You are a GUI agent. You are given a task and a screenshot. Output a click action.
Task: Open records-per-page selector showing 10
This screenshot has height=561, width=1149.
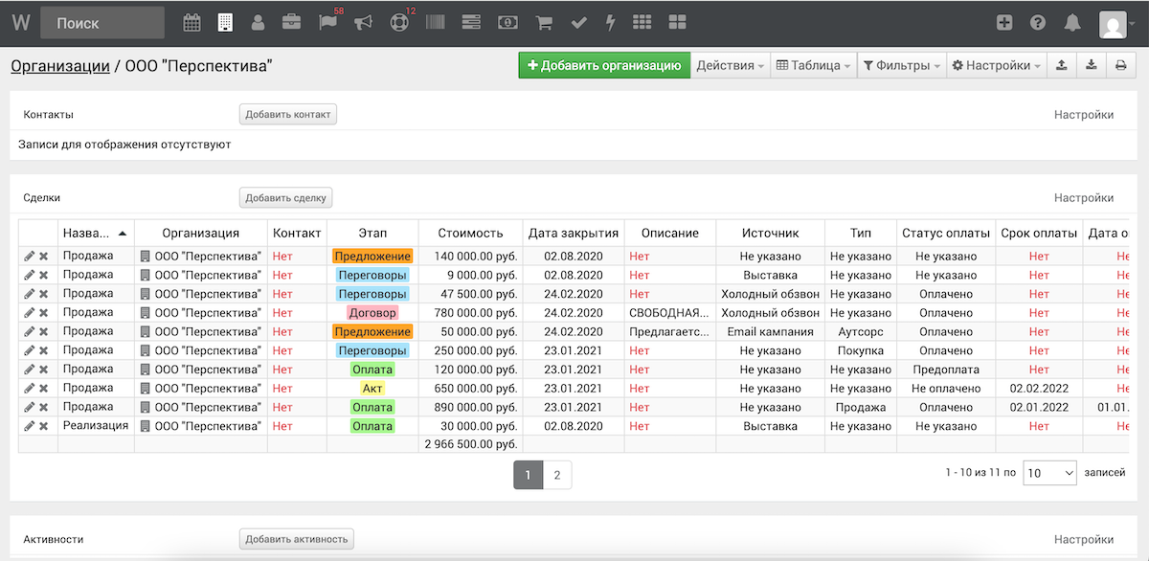click(1049, 473)
